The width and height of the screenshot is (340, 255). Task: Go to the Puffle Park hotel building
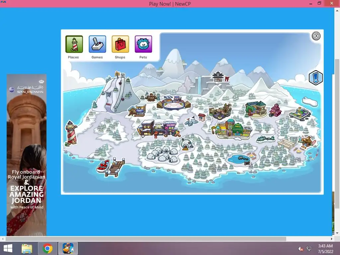pyautogui.click(x=256, y=109)
